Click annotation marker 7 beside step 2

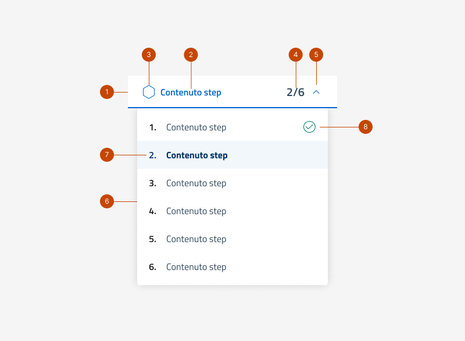point(106,155)
